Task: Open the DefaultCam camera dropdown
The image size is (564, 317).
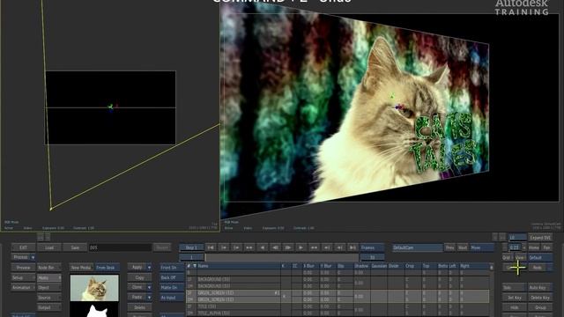Action: pos(417,247)
